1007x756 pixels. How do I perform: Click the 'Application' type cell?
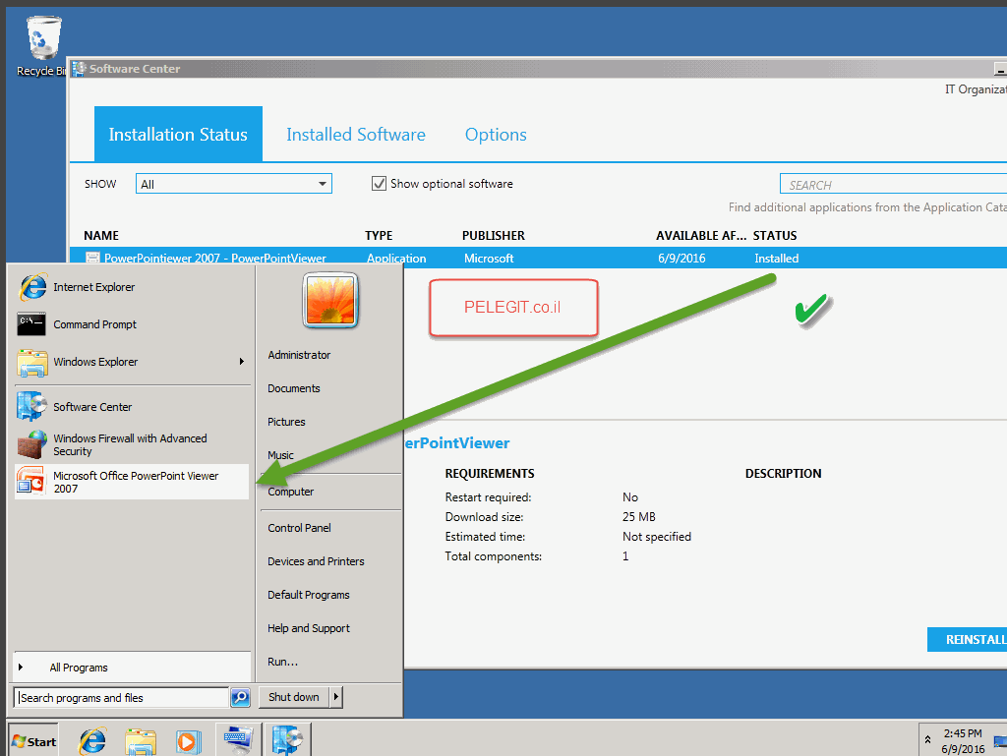pyautogui.click(x=396, y=258)
